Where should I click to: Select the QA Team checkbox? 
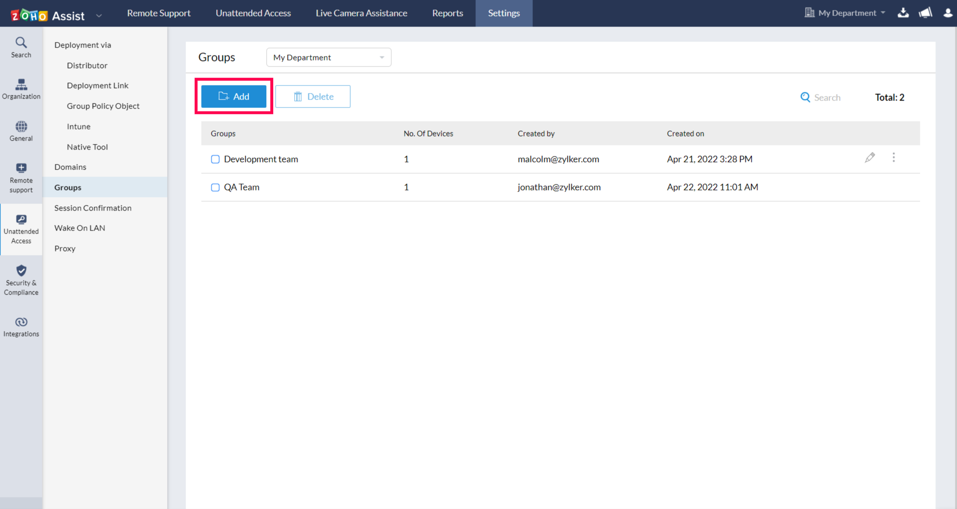(215, 187)
